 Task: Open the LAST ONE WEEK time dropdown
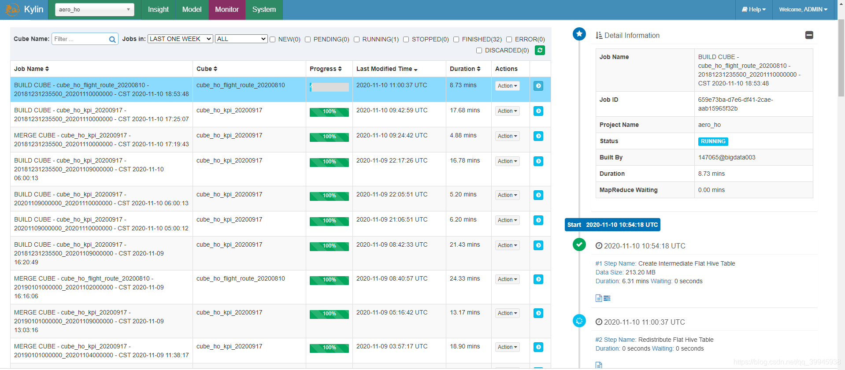pos(180,39)
